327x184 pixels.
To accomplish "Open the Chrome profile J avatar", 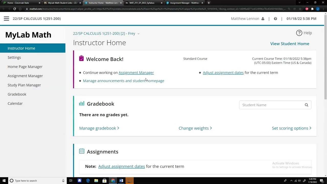I will 318,9.
